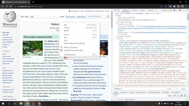Choose Send to your devices
This screenshot has width=189, height=106.
point(79,47)
